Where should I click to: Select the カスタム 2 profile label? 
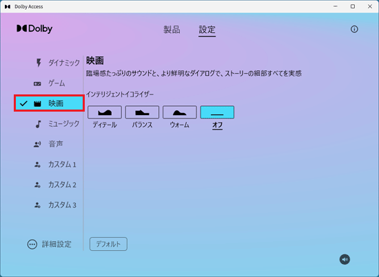(x=62, y=185)
